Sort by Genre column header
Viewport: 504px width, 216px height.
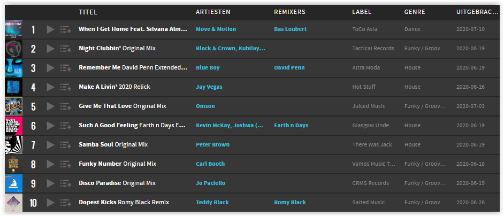pos(415,12)
